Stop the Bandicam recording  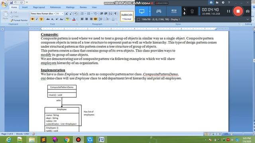pos(238,11)
